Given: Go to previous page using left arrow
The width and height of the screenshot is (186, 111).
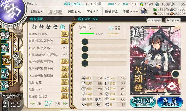Looking at the screenshot, I should [x=32, y=104].
